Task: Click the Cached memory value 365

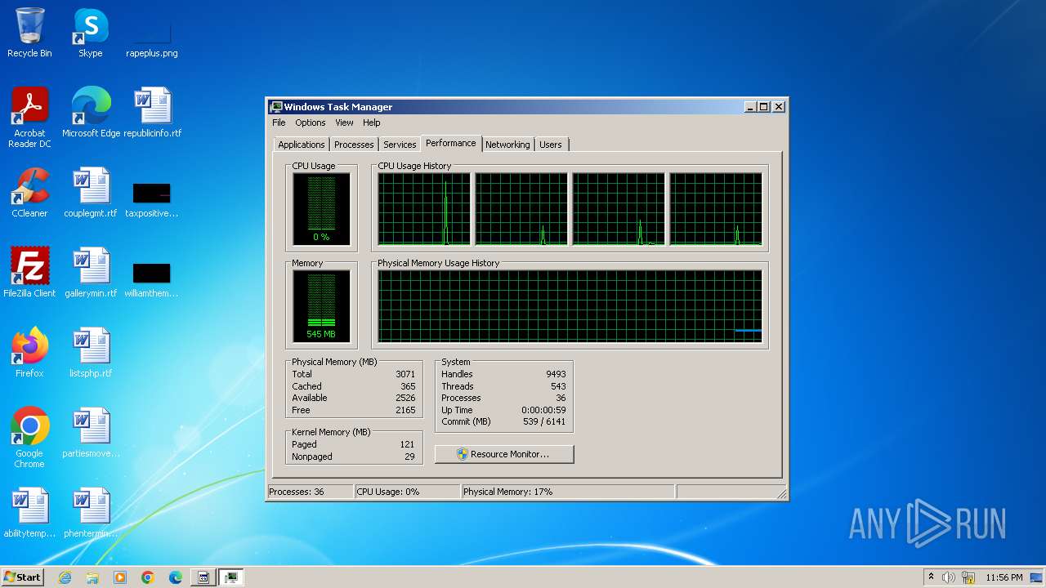Action: [x=408, y=386]
